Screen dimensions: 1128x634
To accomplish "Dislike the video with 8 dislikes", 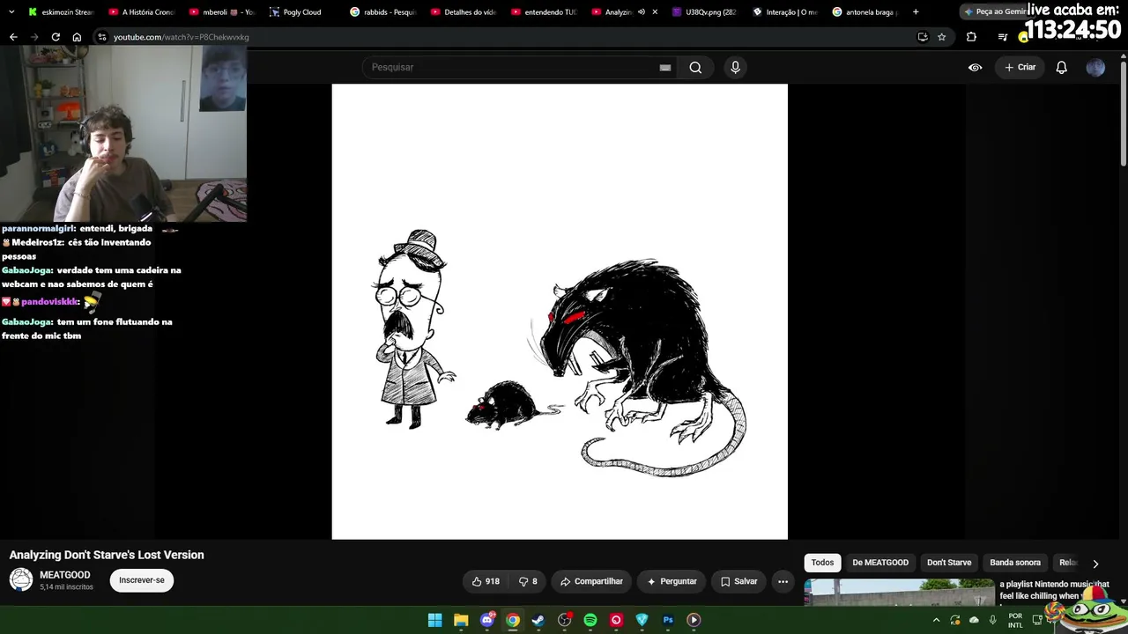I will point(528,581).
